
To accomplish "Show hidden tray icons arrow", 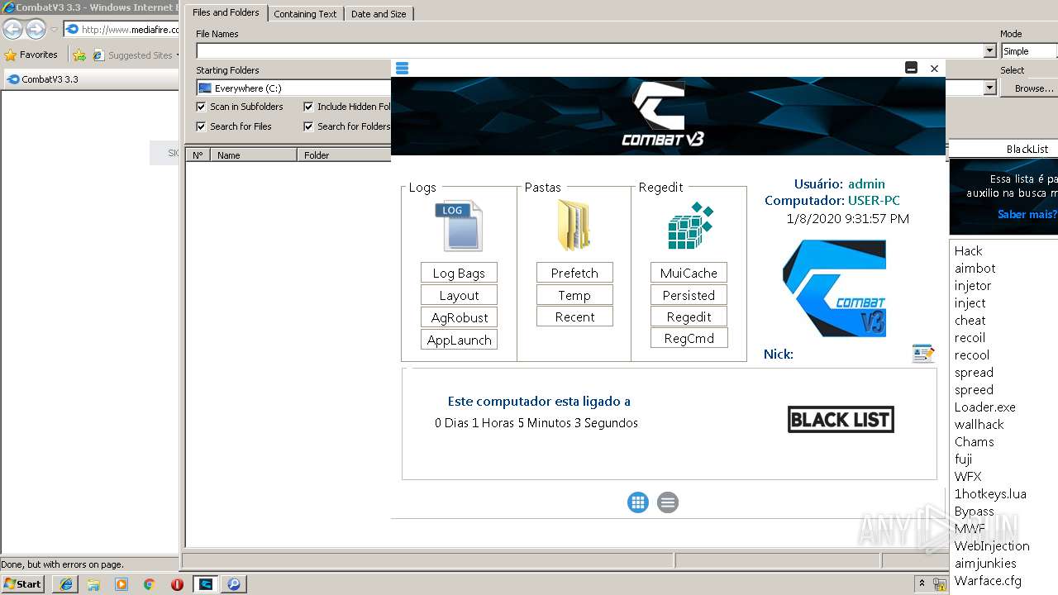I will [922, 584].
